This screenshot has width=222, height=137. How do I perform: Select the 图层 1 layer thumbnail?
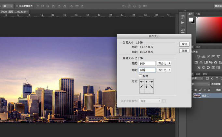point(198,95)
